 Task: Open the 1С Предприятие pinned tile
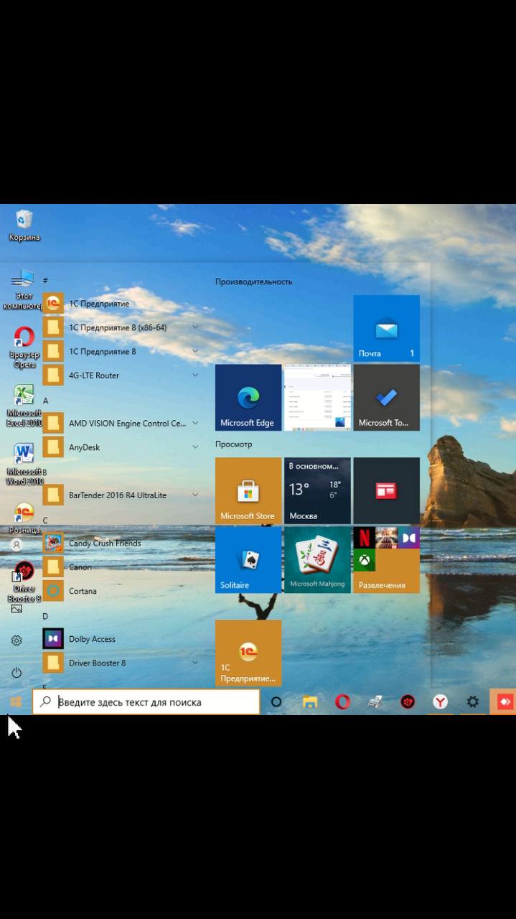pos(248,653)
